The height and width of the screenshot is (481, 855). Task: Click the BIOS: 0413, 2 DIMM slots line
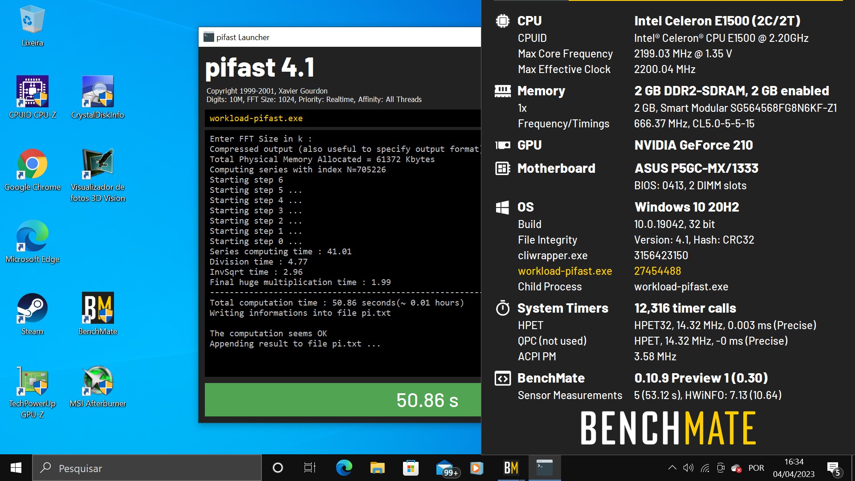[690, 186]
